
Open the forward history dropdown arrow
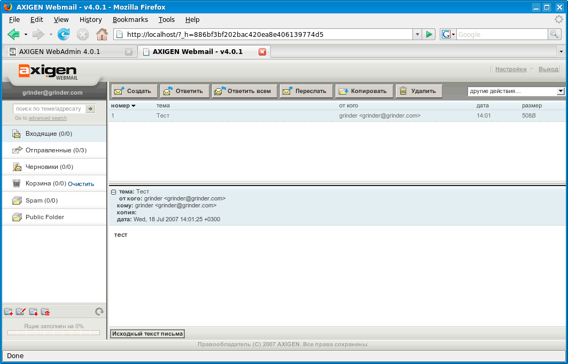coord(51,34)
